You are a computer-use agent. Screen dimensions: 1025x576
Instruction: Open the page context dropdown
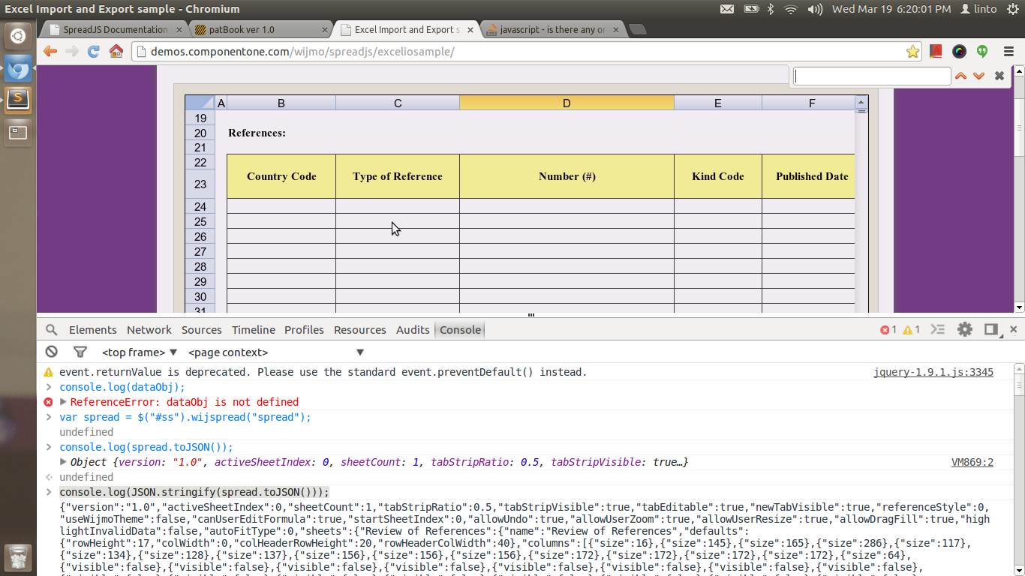coord(275,352)
